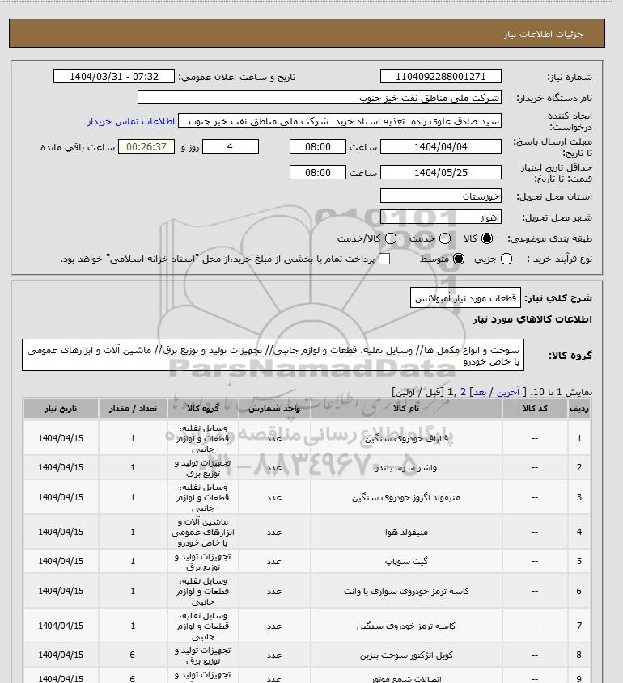Click the province field خوزستان

tap(441, 196)
